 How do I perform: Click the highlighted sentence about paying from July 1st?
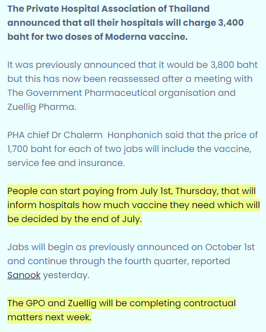click(134, 205)
